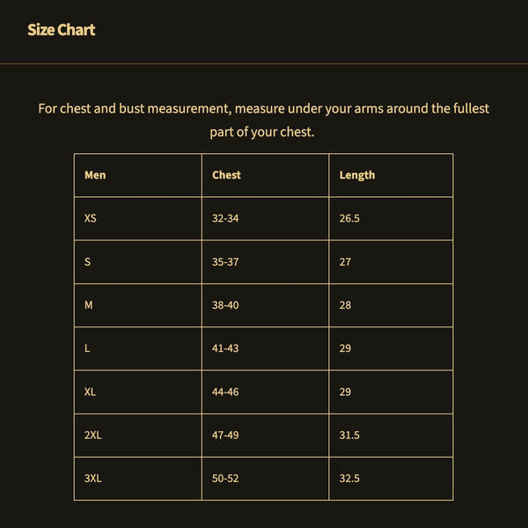Click the Length column header
Screen dimensions: 528x528
pos(357,175)
